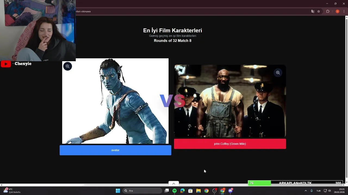Open Discord from the taskbar
This screenshot has height=195, width=348.
coord(231,191)
